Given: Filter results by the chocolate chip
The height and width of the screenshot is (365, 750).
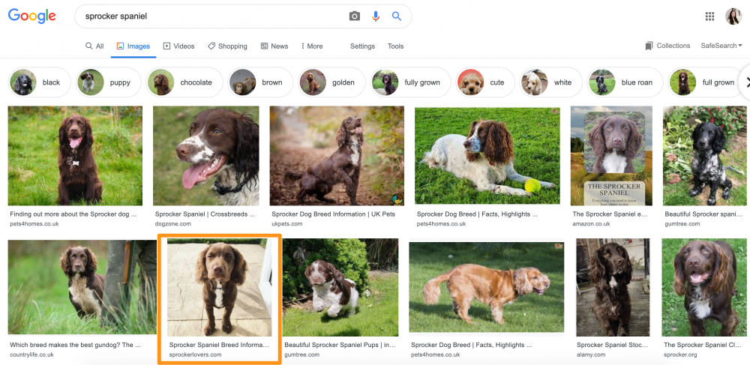Looking at the screenshot, I should pos(184,82).
